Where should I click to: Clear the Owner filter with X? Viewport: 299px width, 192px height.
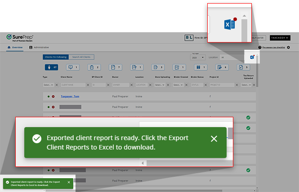(132, 85)
